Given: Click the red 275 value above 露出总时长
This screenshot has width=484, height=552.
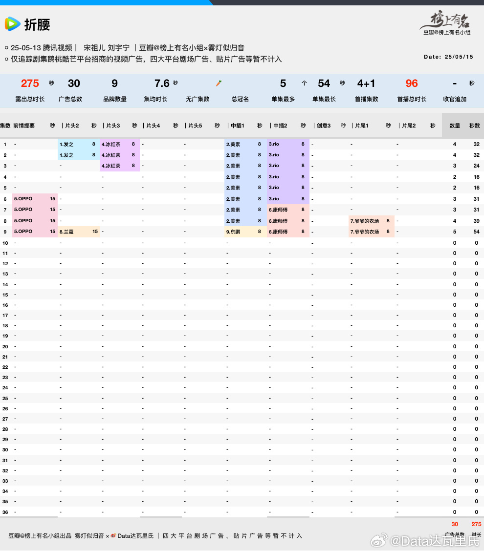Looking at the screenshot, I should click(x=30, y=84).
